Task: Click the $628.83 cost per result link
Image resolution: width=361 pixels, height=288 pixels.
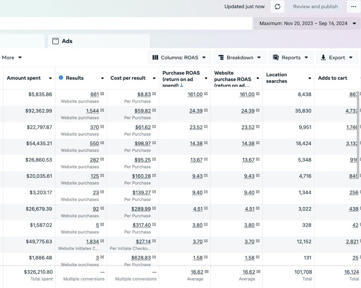Action: (x=141, y=258)
